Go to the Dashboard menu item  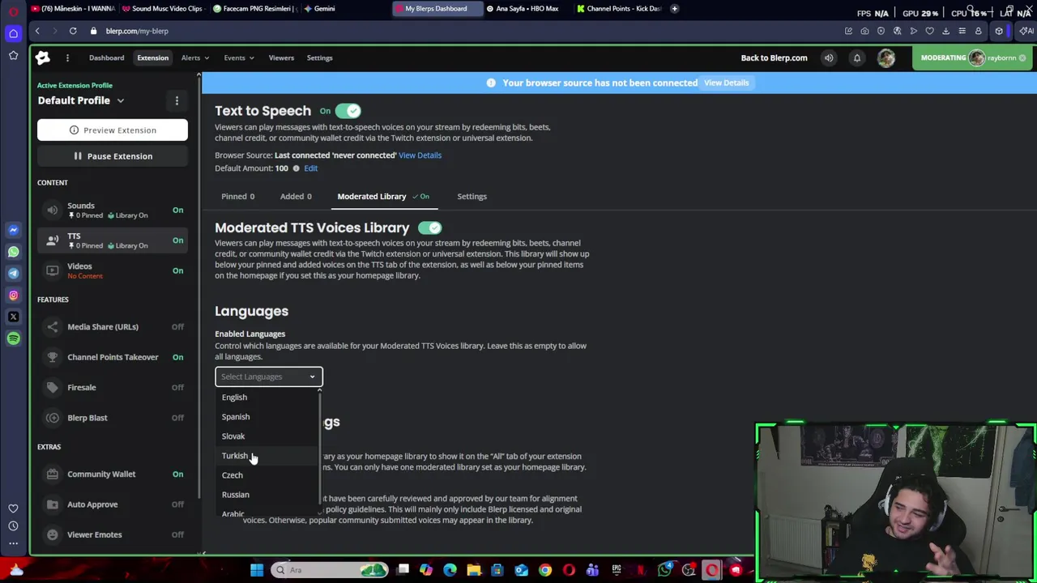click(107, 57)
